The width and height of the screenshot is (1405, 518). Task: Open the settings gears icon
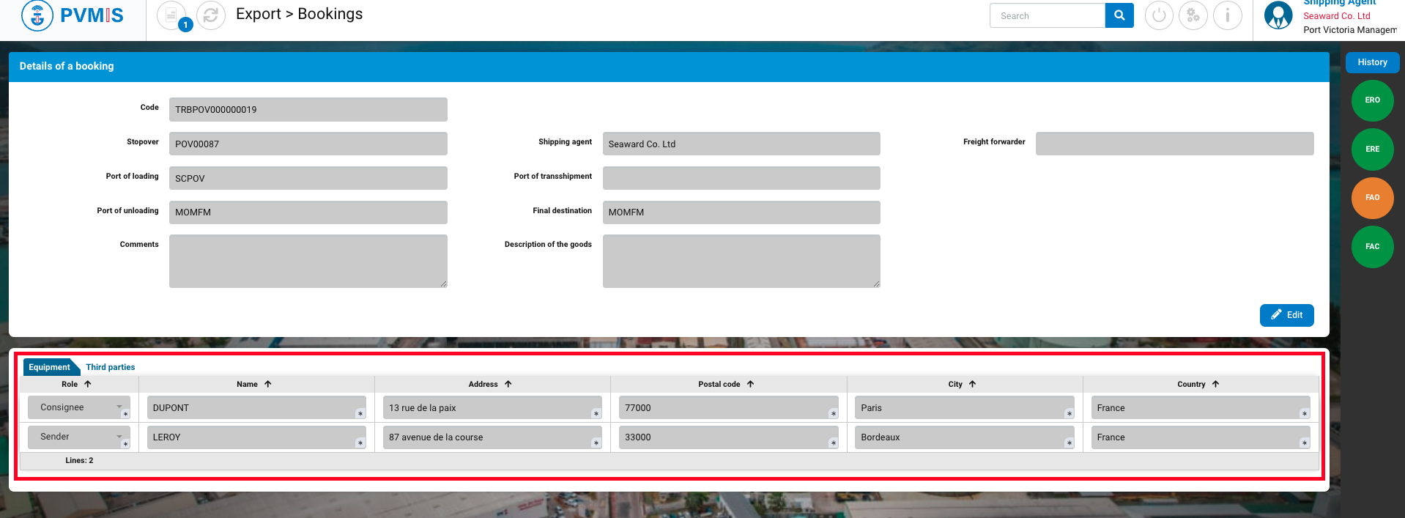click(1193, 15)
